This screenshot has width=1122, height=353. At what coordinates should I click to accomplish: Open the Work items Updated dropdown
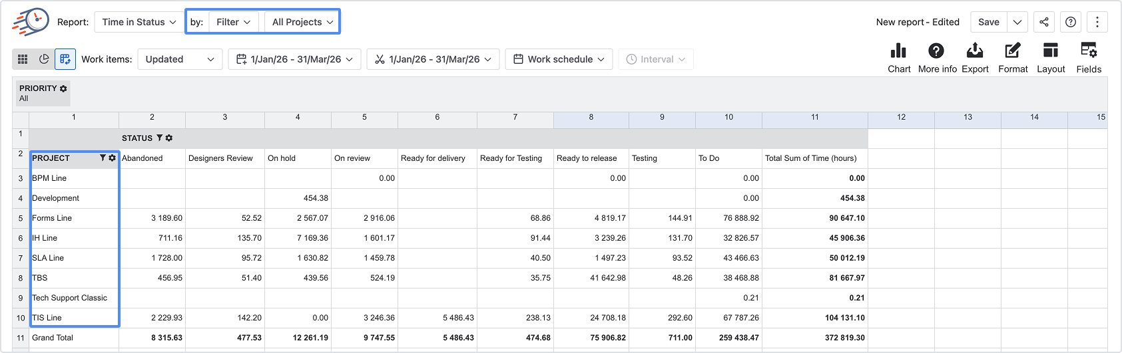pos(180,59)
